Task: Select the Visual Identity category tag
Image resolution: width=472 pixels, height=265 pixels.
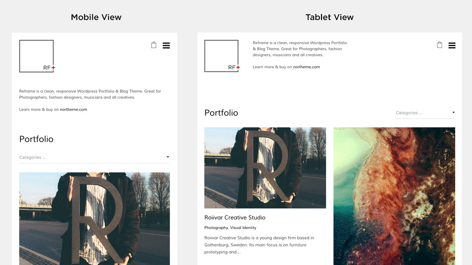Action: pyautogui.click(x=243, y=228)
